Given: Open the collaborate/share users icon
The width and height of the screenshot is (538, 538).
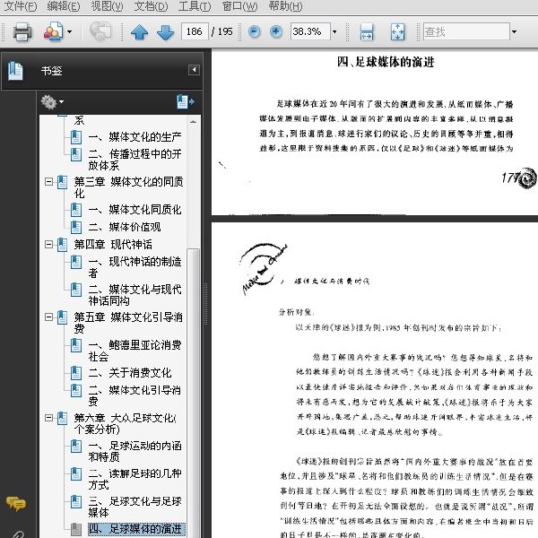Looking at the screenshot, I should point(53,32).
